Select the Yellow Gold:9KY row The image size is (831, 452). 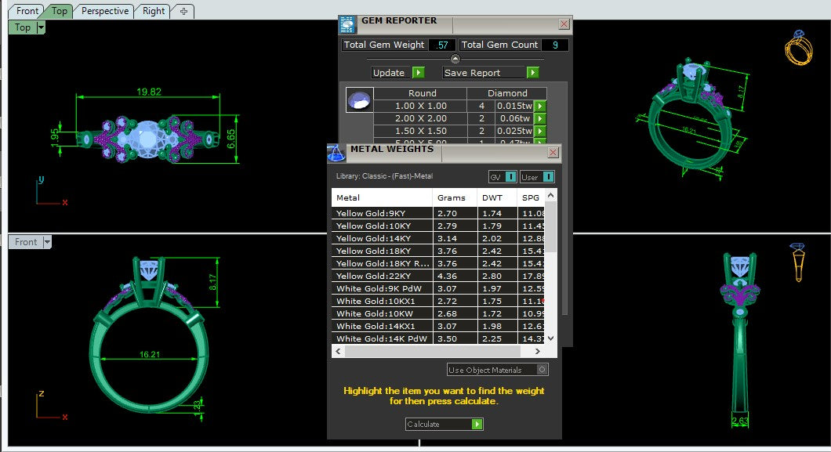(x=438, y=213)
